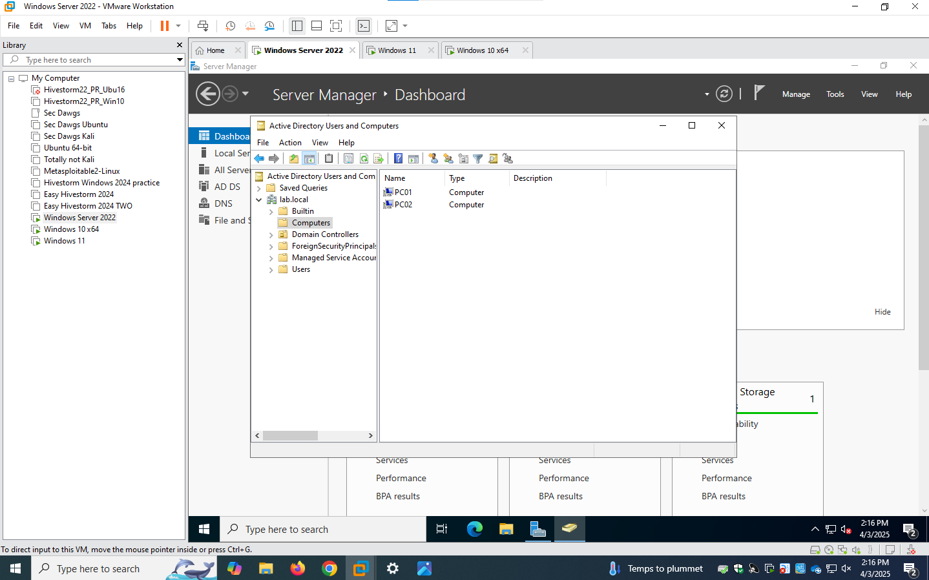
Task: Open the Create New User dialog
Action: click(x=433, y=158)
